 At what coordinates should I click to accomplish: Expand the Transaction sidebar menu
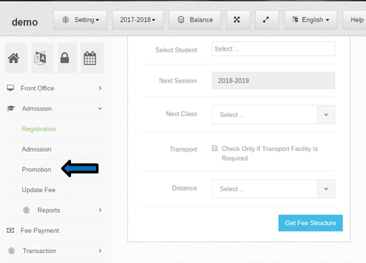pyautogui.click(x=54, y=251)
